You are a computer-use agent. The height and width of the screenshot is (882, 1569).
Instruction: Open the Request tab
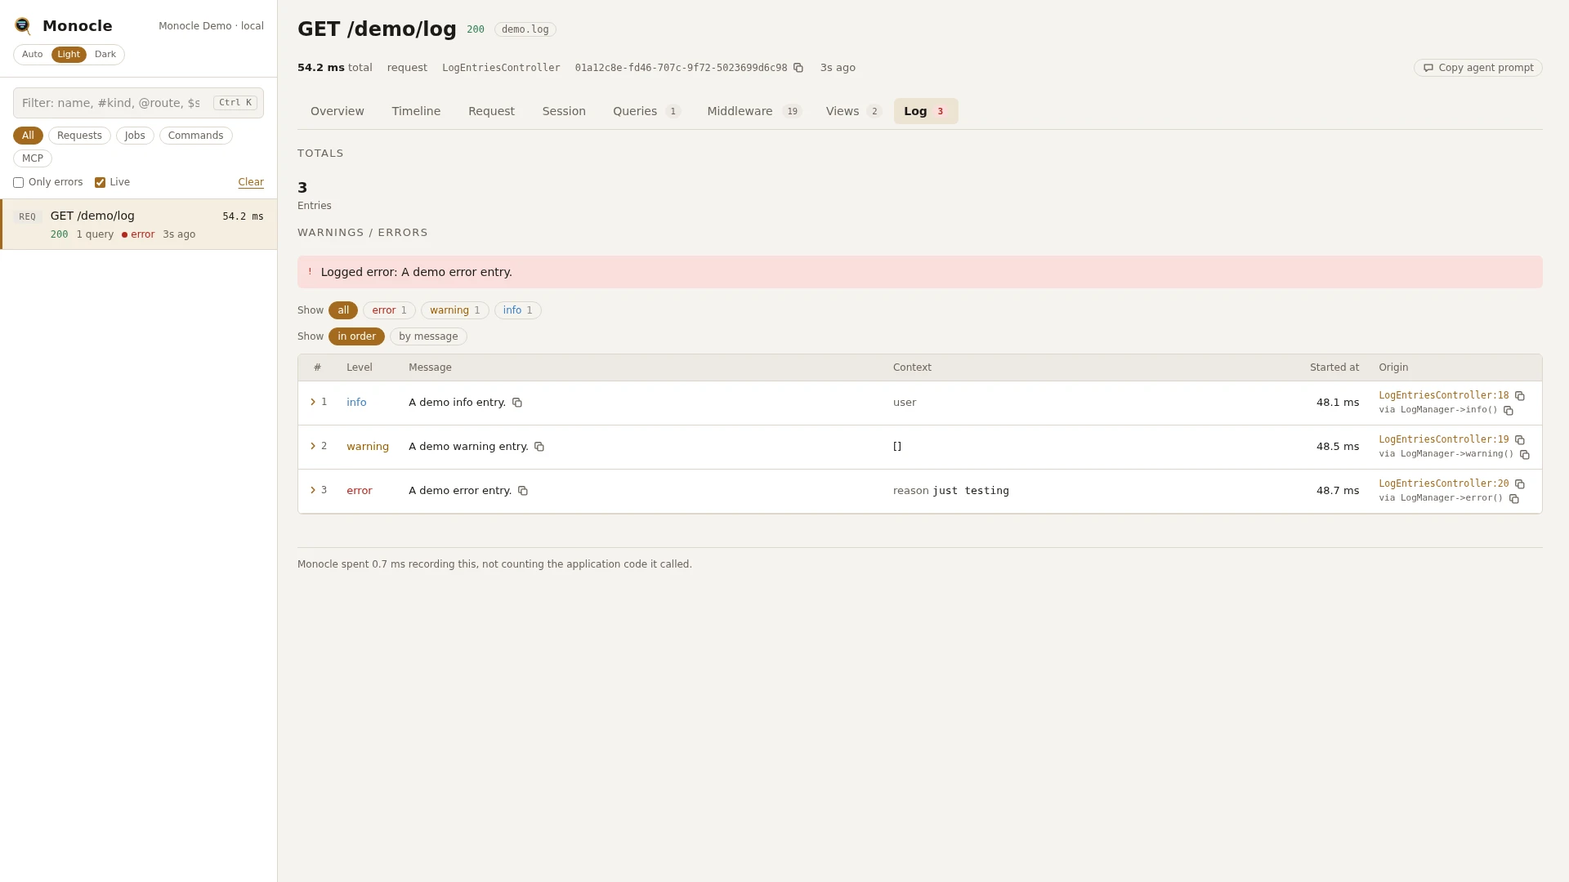(x=491, y=111)
